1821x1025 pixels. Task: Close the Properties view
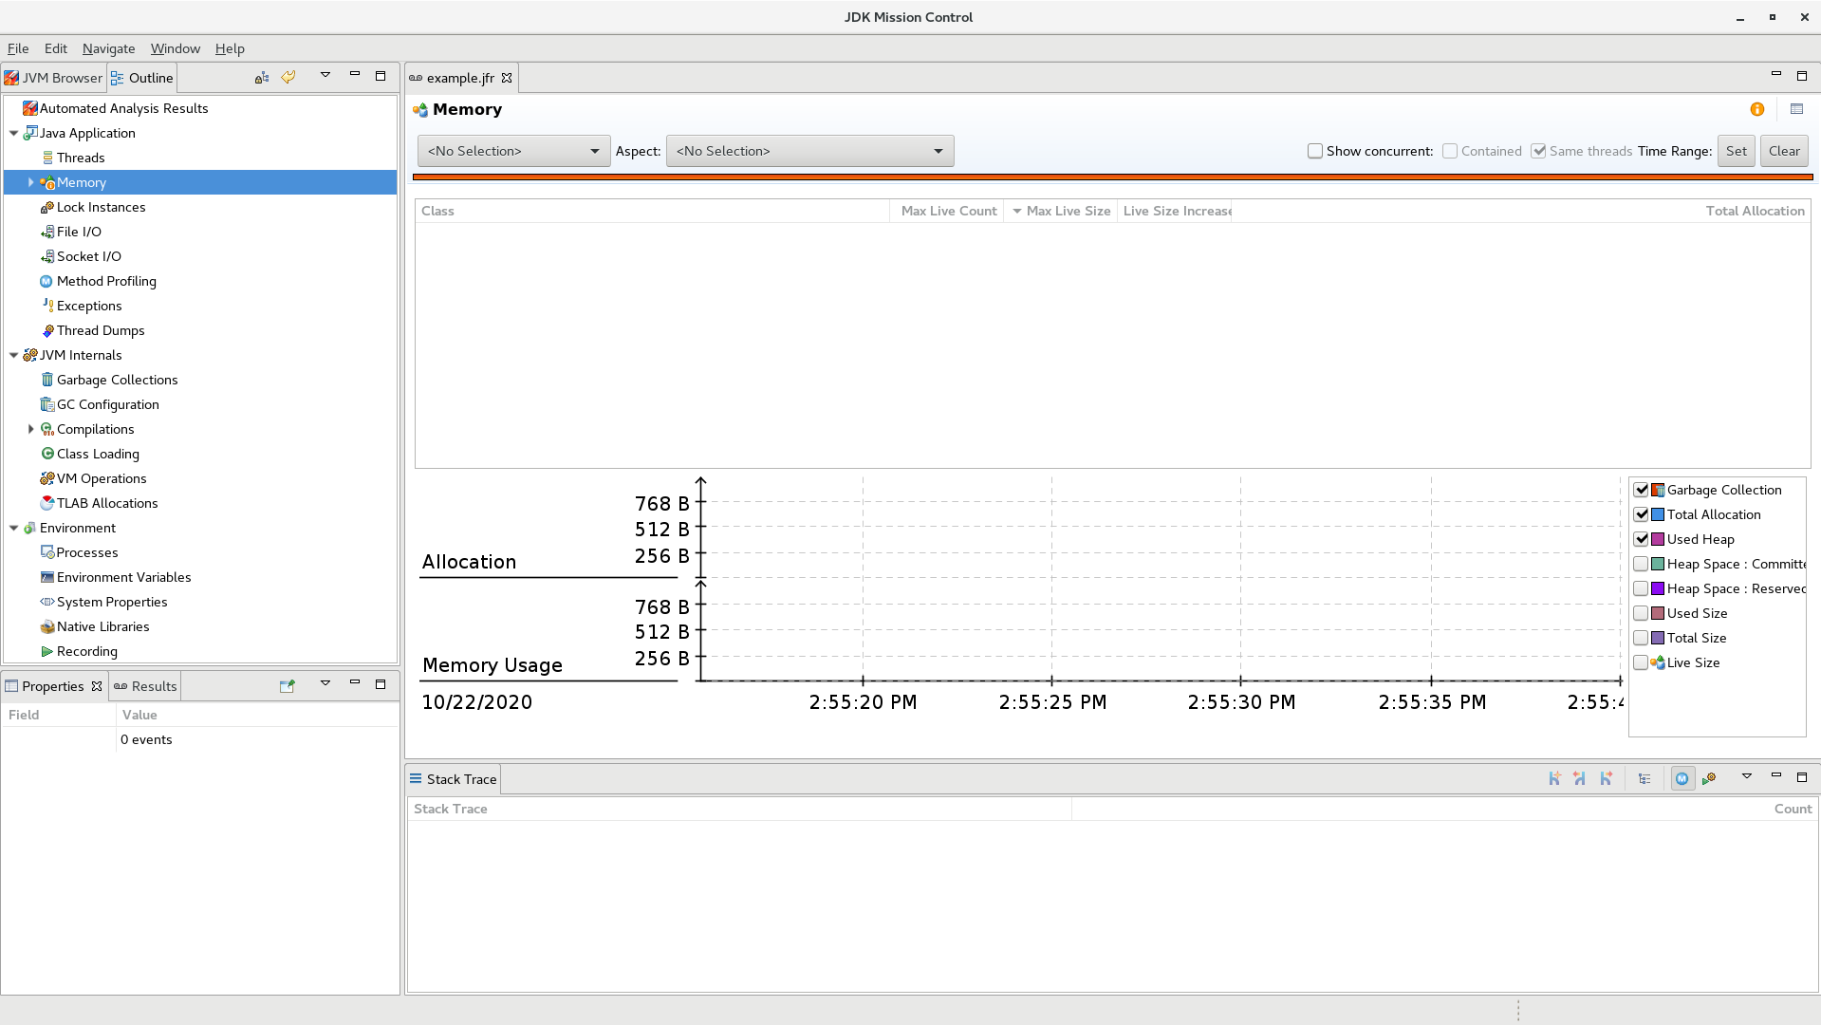coord(97,686)
